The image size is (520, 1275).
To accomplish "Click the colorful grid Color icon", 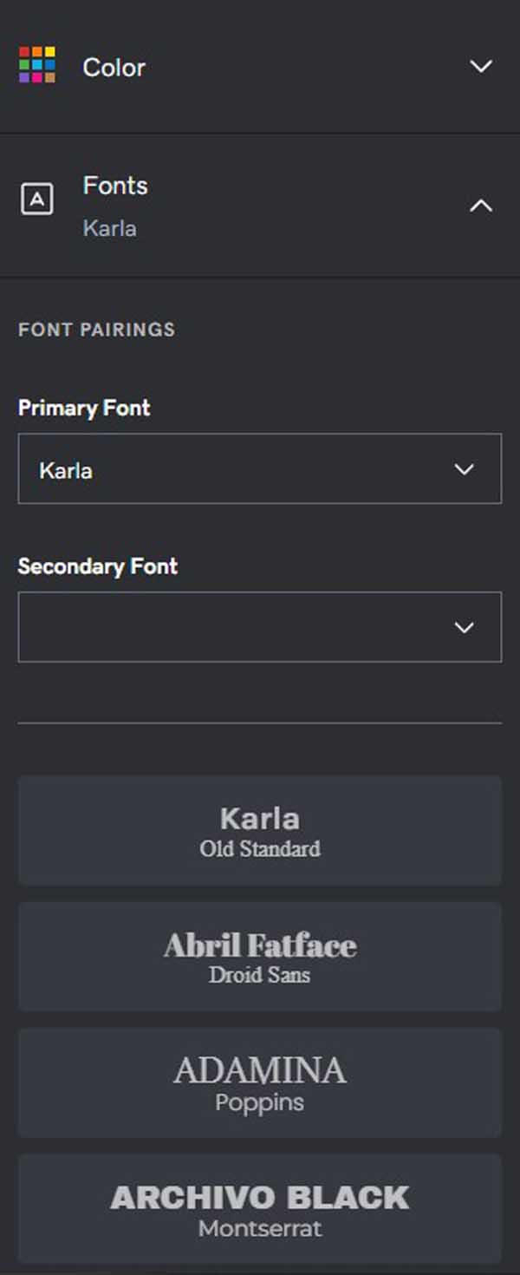I will pyautogui.click(x=37, y=66).
